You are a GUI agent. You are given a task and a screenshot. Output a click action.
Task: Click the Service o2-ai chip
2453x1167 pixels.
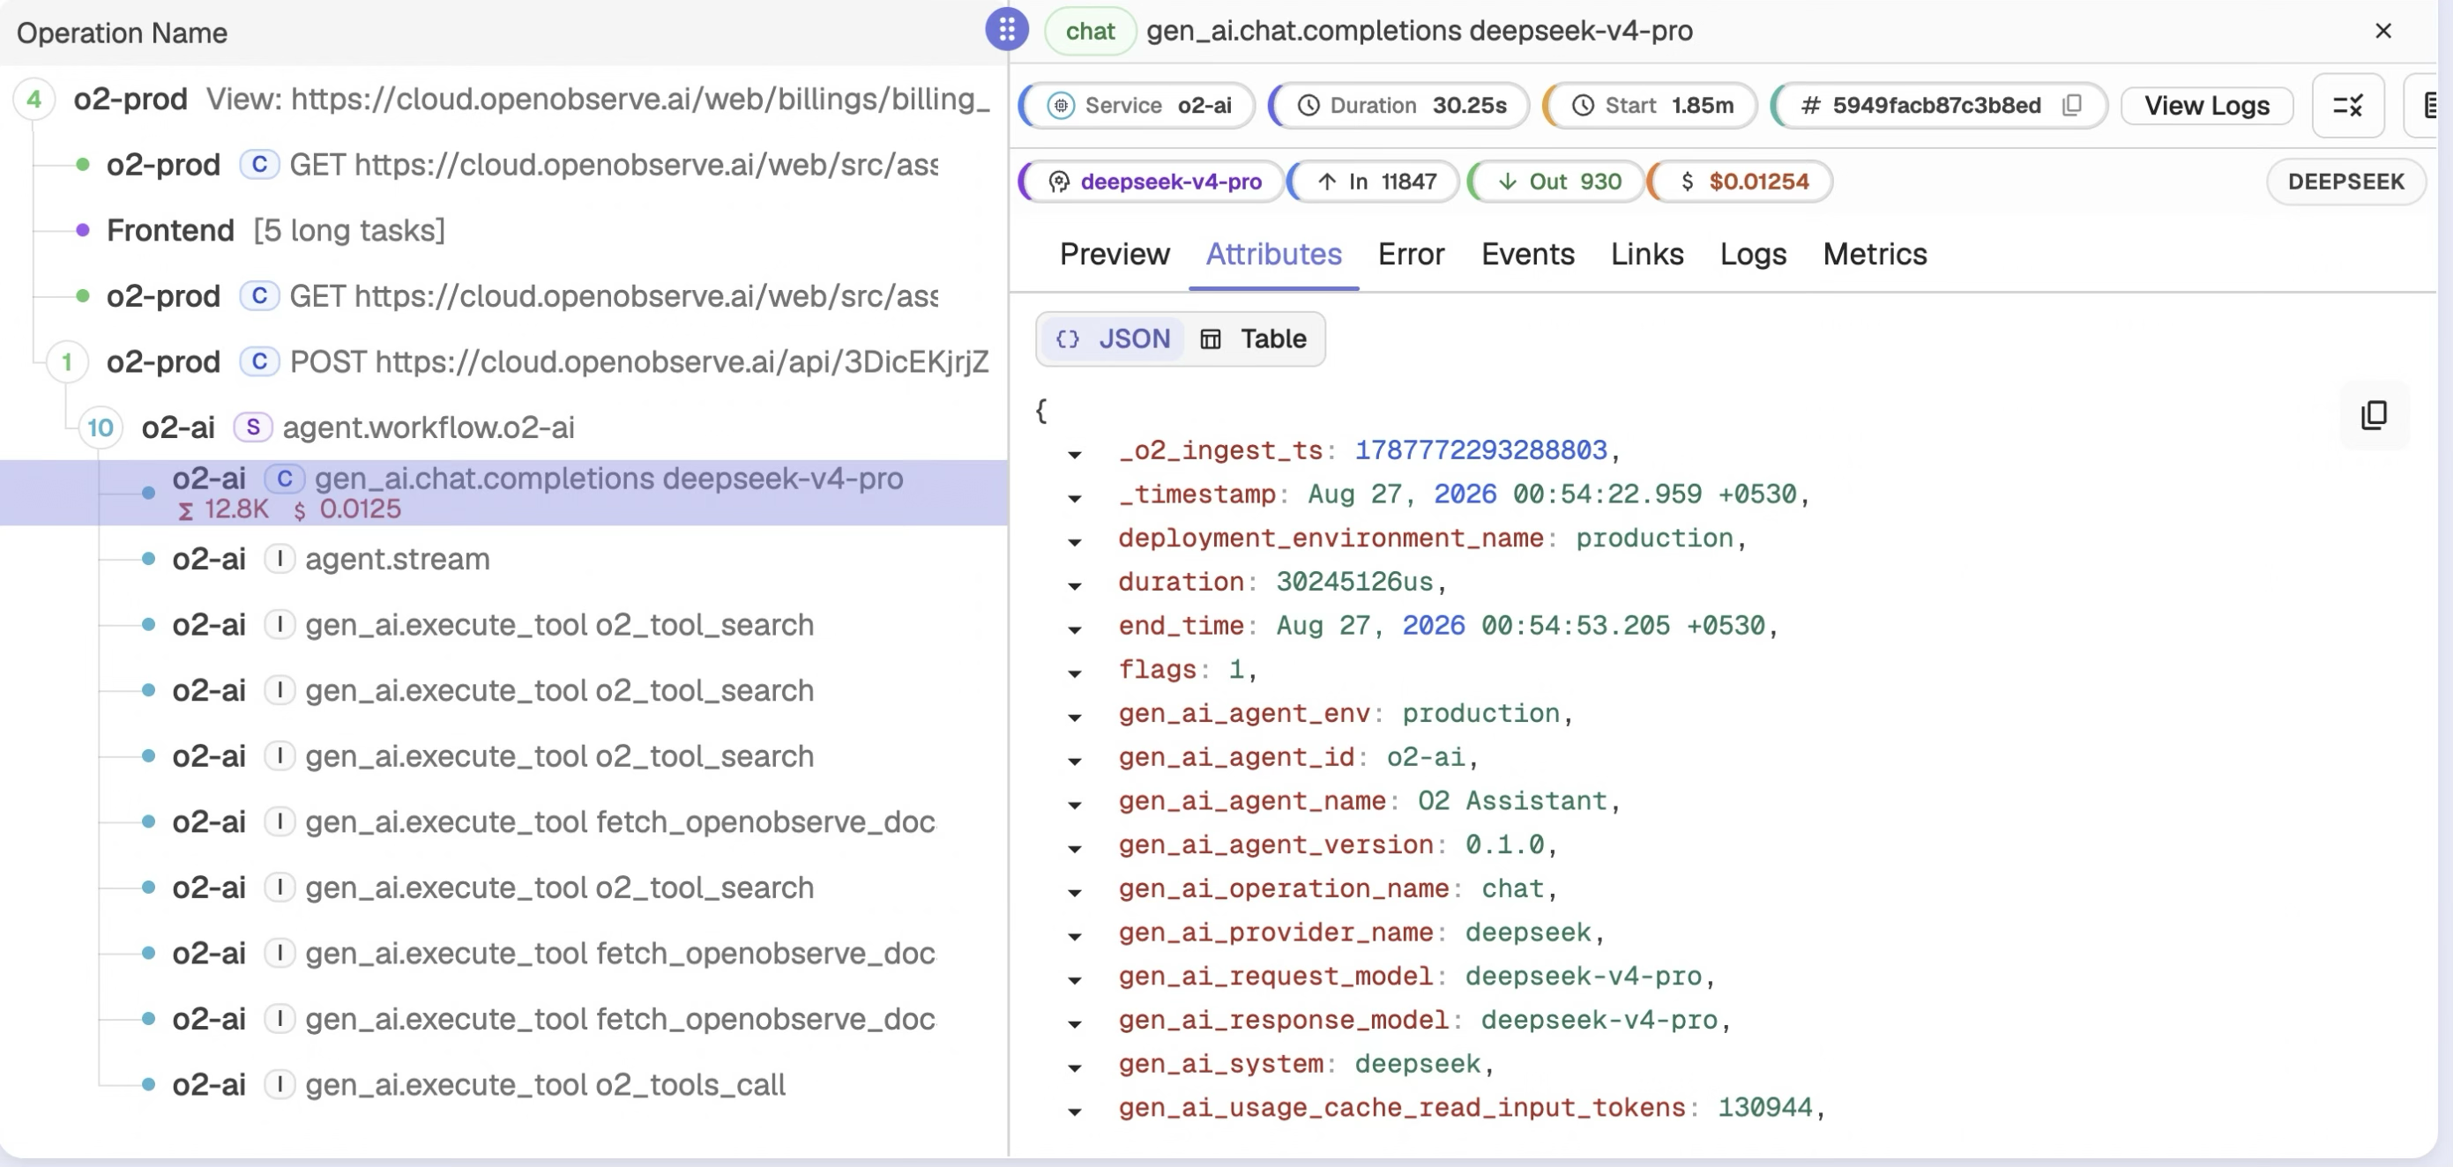[x=1138, y=105]
